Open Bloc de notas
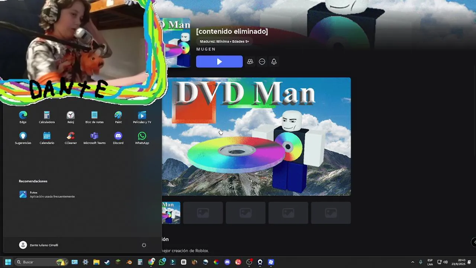This screenshot has height=268, width=476. coord(94,117)
